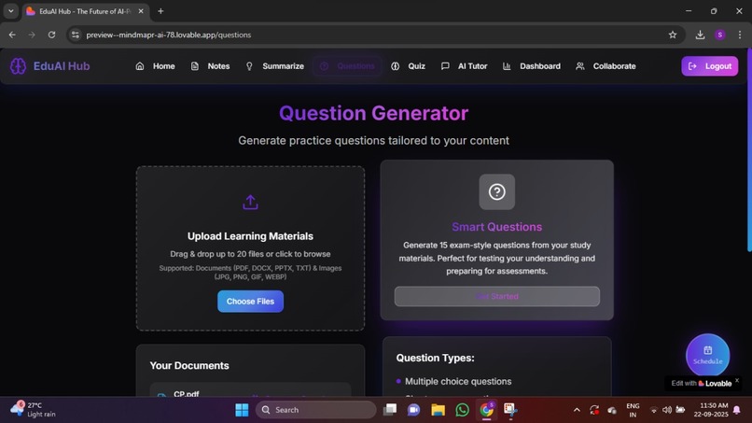
Task: Click the EduAI Hub brain logo
Action: click(19, 66)
